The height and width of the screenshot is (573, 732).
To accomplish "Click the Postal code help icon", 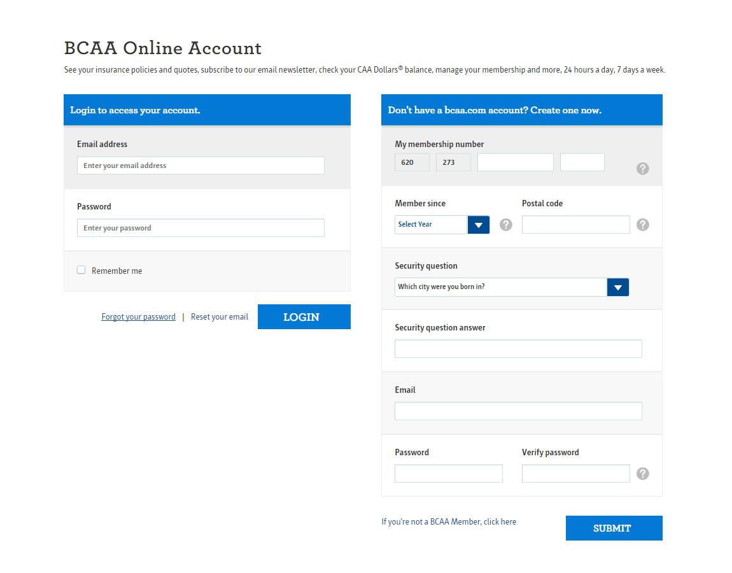I will (x=642, y=225).
